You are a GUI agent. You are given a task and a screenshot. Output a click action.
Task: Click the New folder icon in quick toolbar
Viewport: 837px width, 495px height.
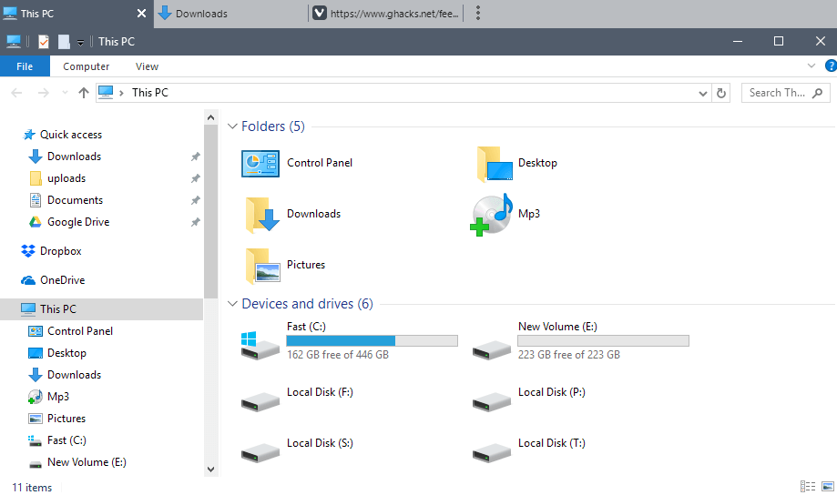click(64, 42)
